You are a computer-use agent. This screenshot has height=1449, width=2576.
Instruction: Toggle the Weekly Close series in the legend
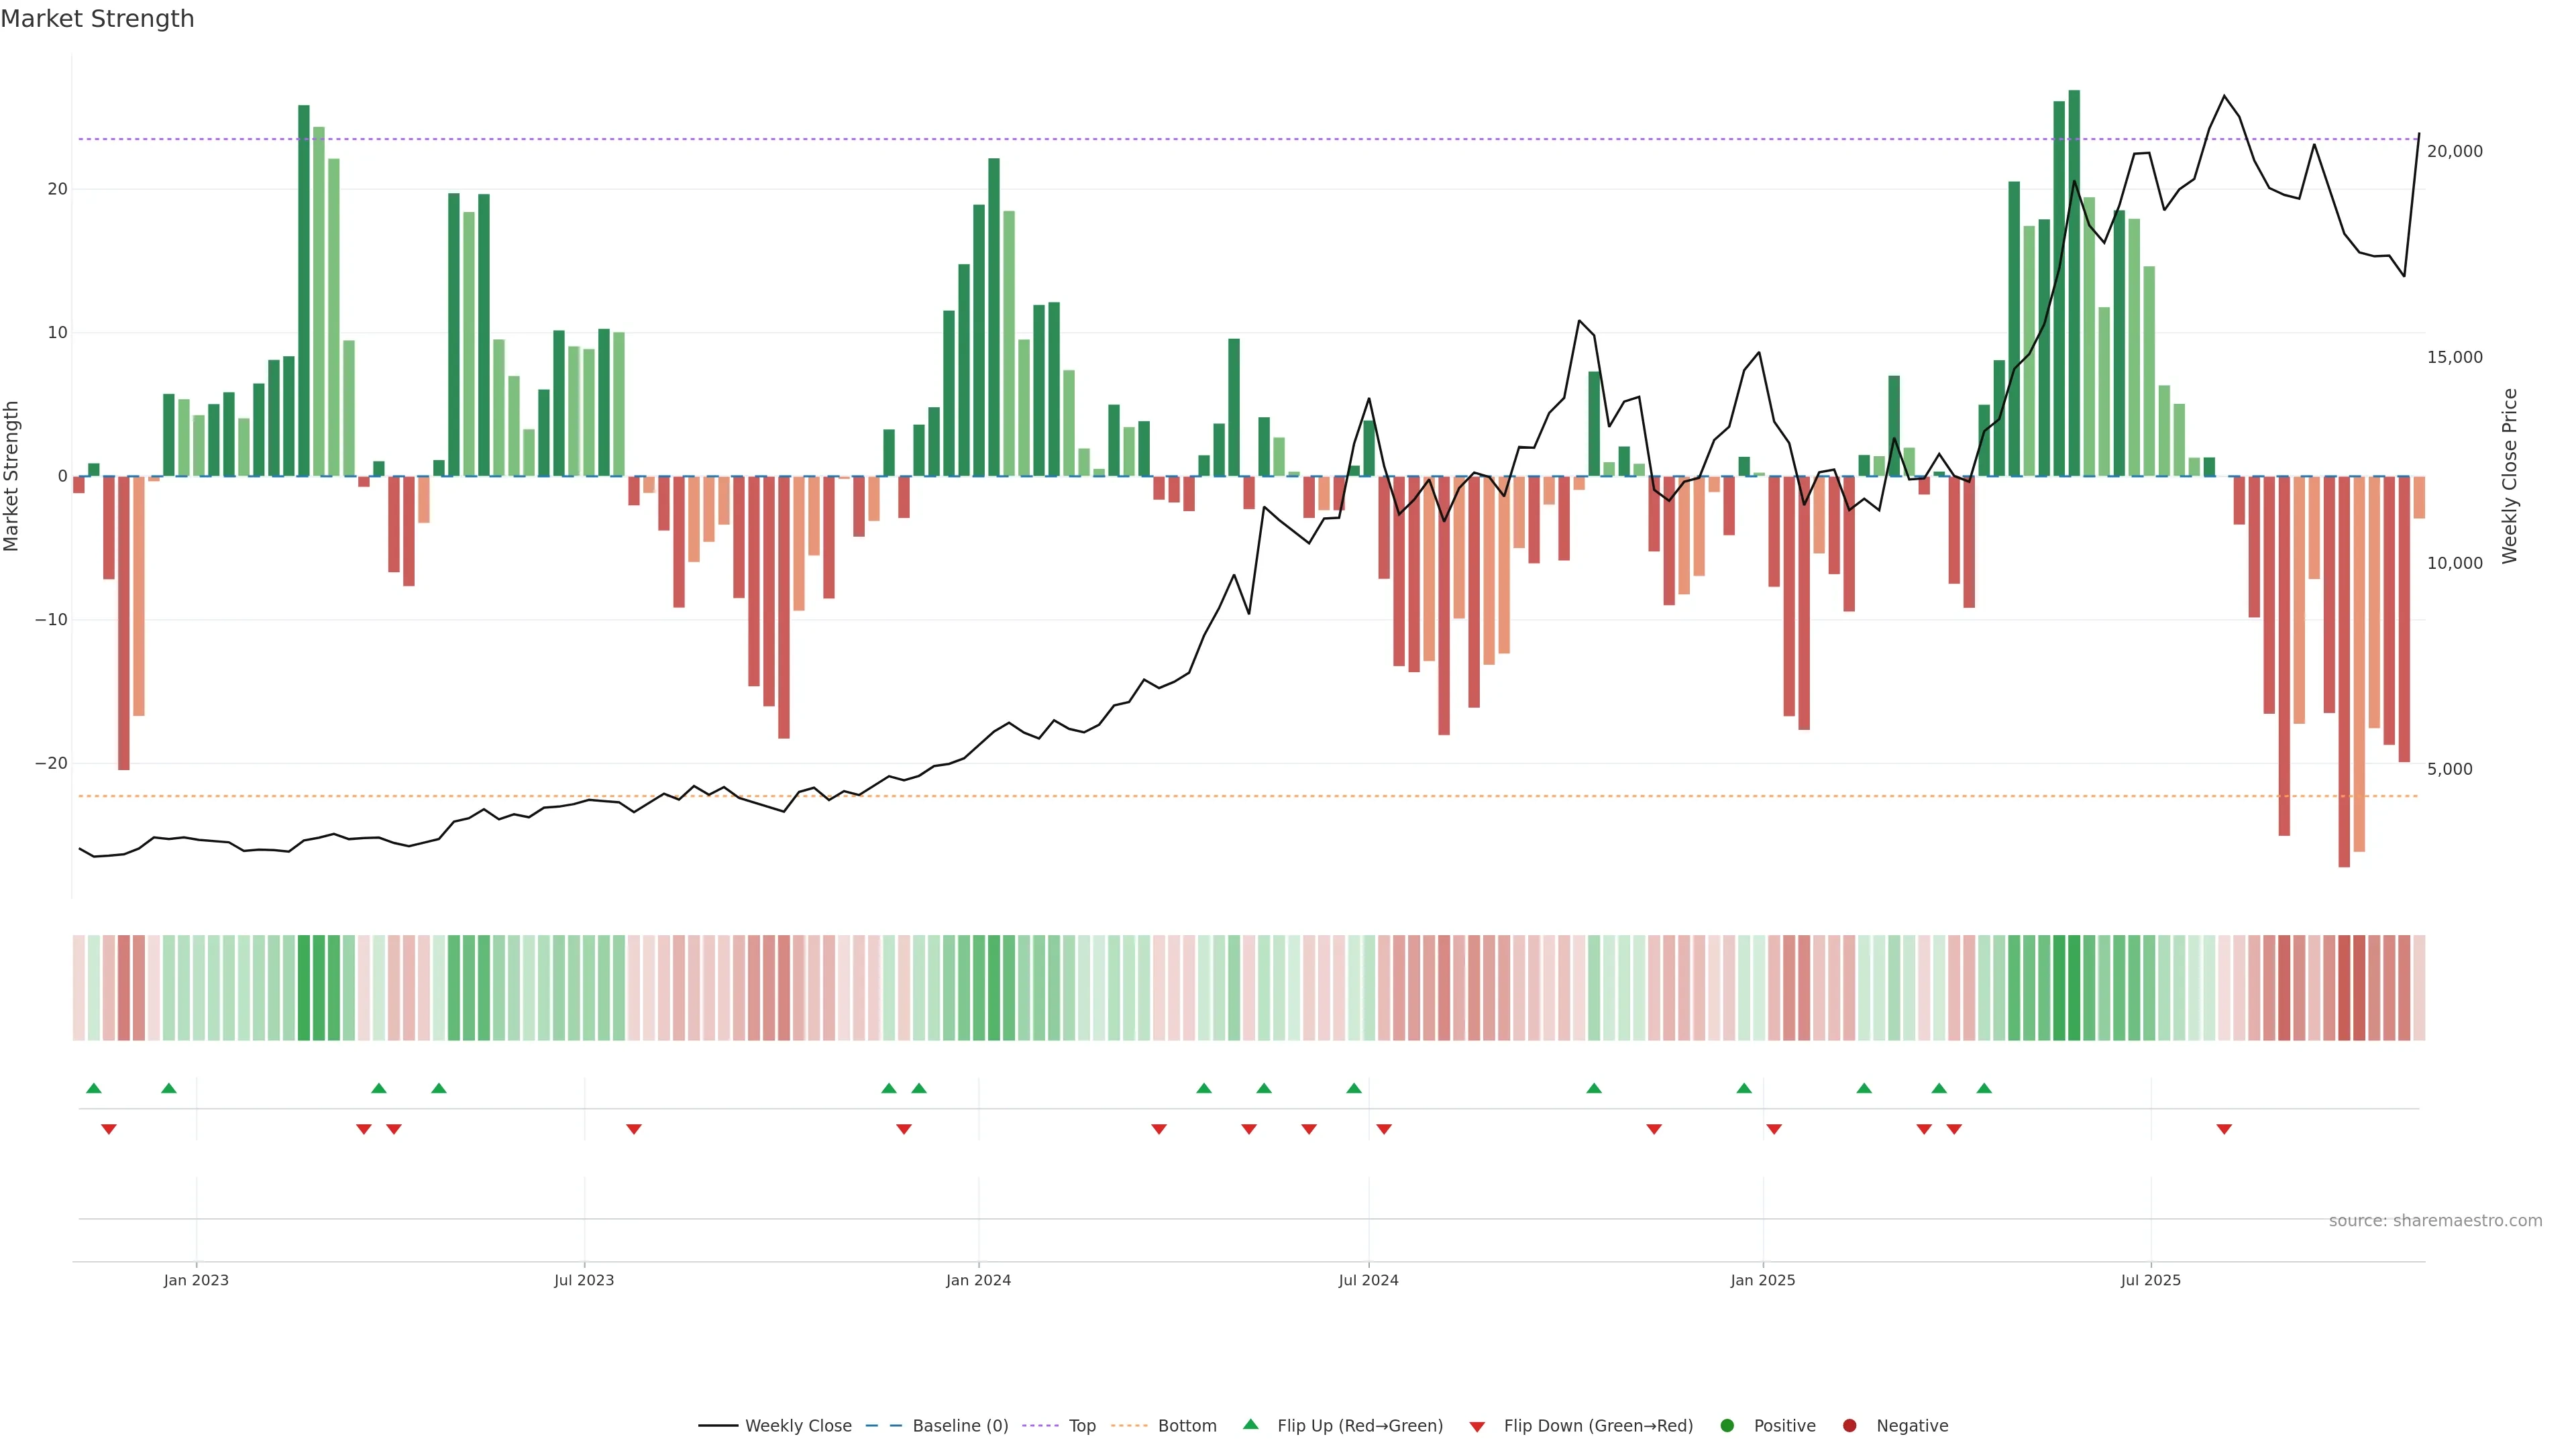click(x=797, y=1426)
